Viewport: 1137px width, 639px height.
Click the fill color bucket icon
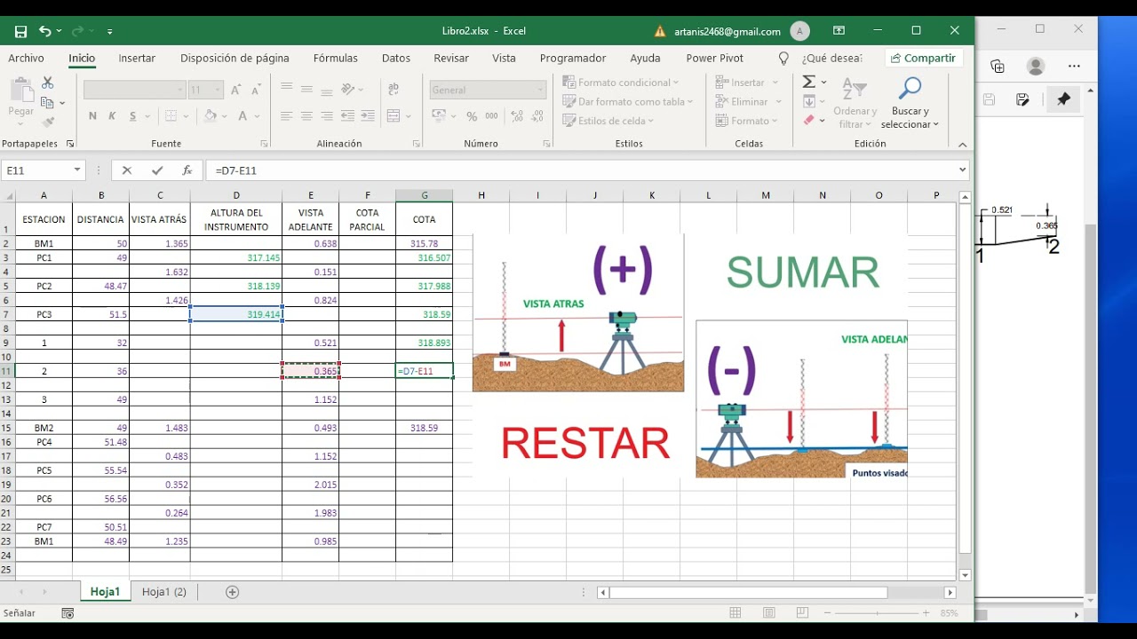click(x=211, y=116)
